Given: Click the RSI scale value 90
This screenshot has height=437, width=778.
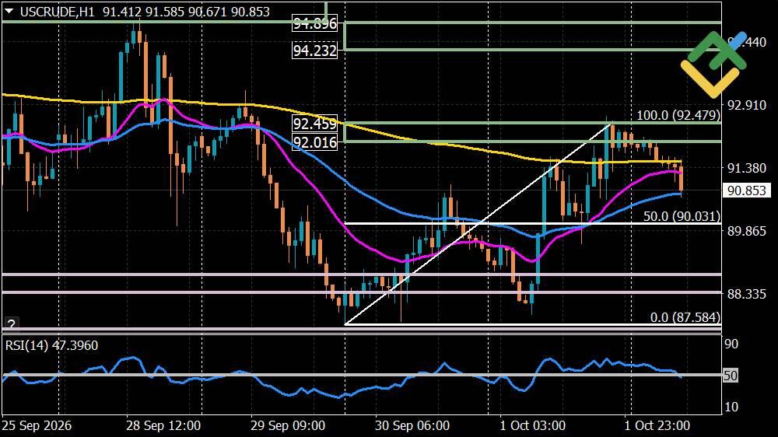Looking at the screenshot, I should pyautogui.click(x=731, y=344).
